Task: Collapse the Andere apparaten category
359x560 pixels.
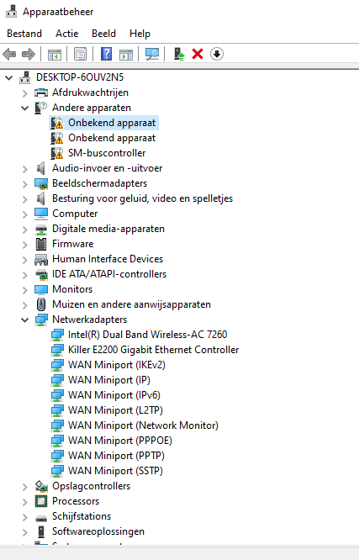Action: pos(24,108)
